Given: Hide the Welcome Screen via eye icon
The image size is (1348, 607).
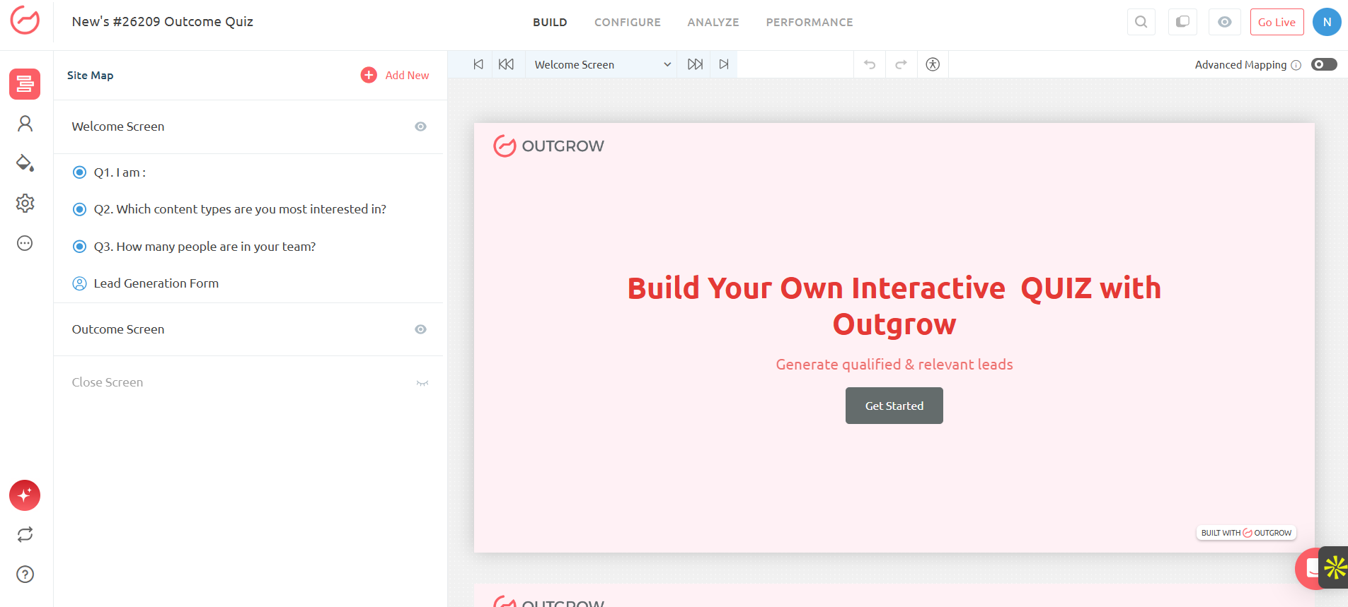Looking at the screenshot, I should click(420, 126).
